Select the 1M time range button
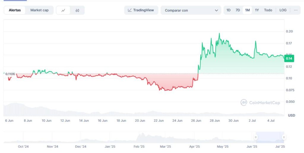 247,10
